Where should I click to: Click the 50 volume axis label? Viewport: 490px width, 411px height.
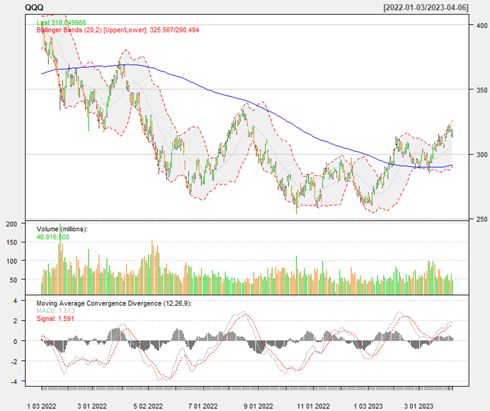(13, 280)
